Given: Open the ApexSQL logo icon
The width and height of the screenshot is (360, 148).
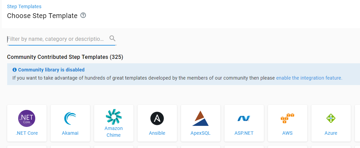Looking at the screenshot, I should (201, 118).
